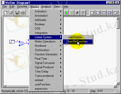The image size is (121, 94).
Task: Insert step block from toolbar icon
Action: pos(104,13)
